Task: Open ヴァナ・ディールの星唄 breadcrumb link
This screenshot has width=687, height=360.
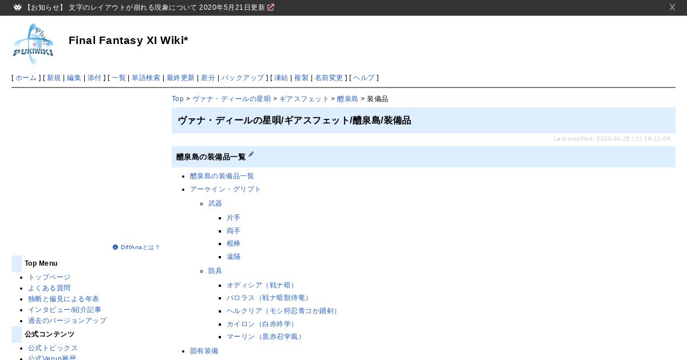Action: click(x=231, y=99)
